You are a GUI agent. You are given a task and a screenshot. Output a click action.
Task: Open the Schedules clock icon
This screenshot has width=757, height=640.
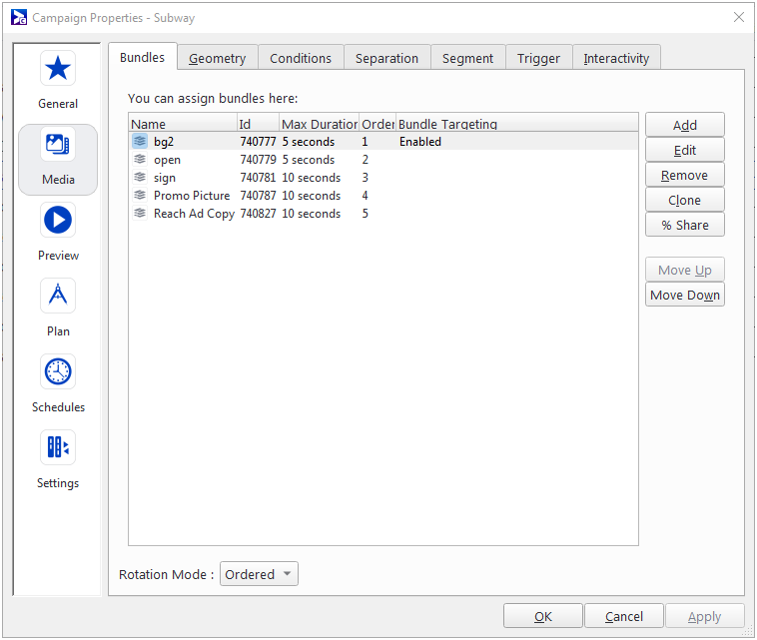click(x=58, y=372)
